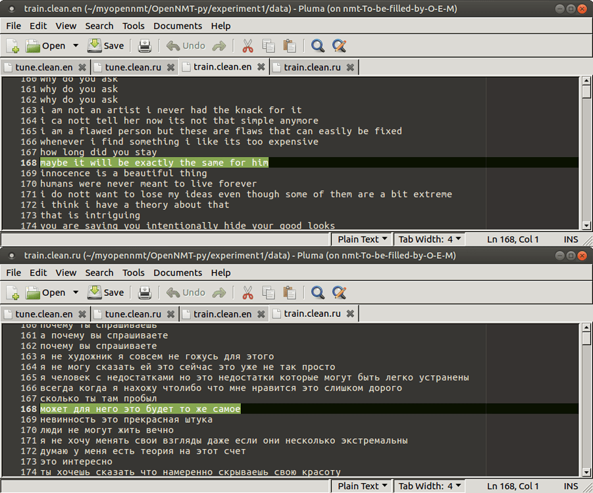The width and height of the screenshot is (593, 493).
Task: Click scrollbar up arrow in bottom window
Action: [586, 327]
